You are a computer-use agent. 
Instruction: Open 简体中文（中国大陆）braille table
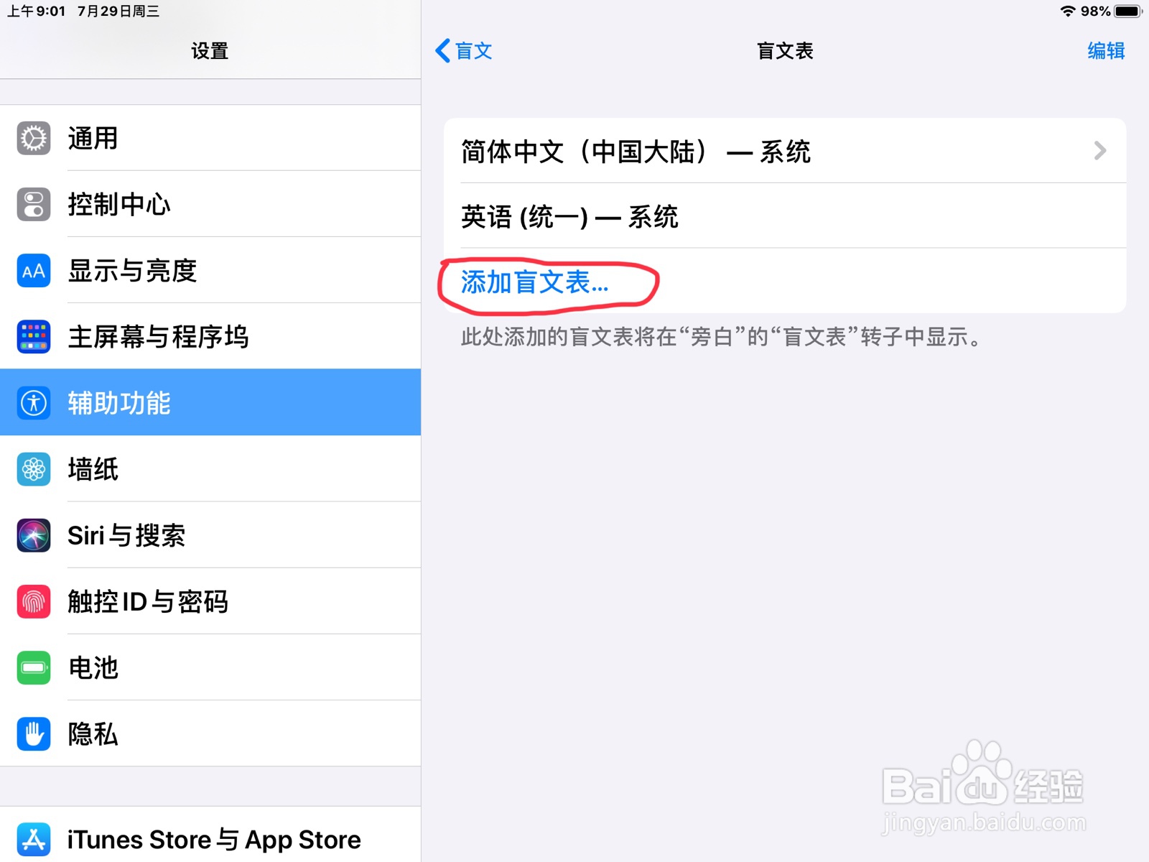point(785,151)
